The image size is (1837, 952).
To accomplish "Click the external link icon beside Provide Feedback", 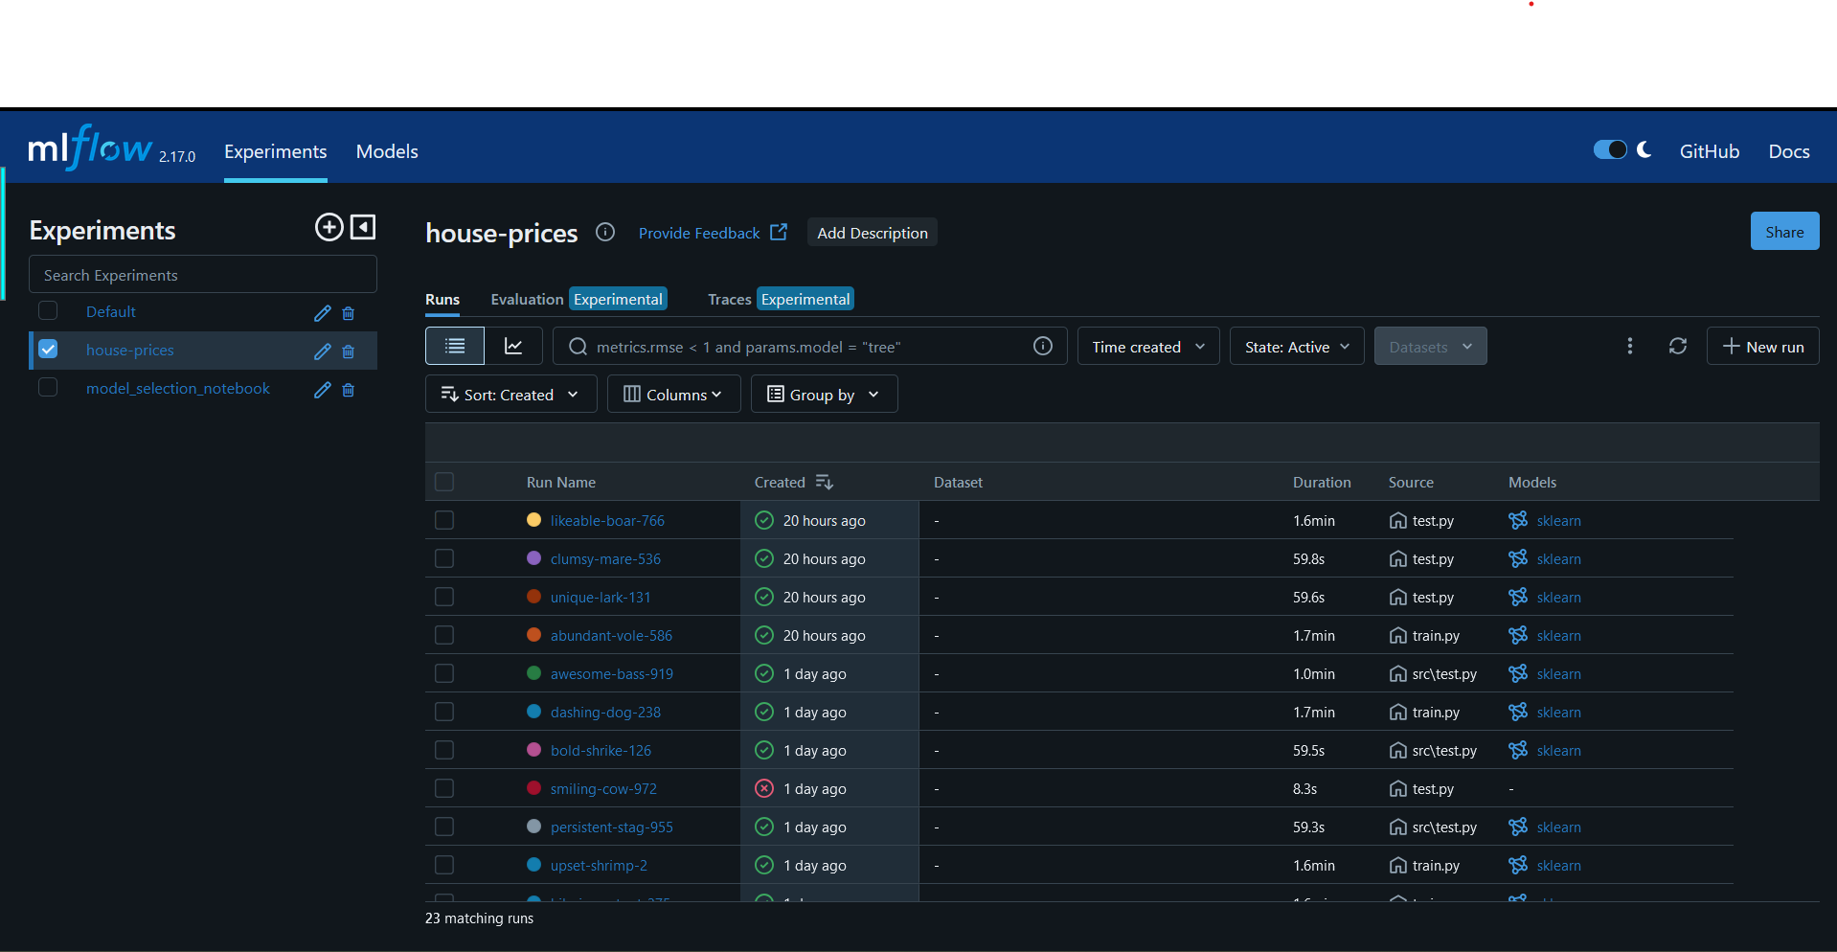I will (779, 232).
